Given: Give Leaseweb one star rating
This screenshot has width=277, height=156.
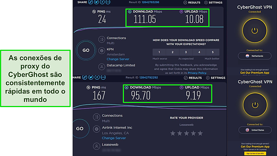Looking at the screenshot, I should [x=173, y=133].
